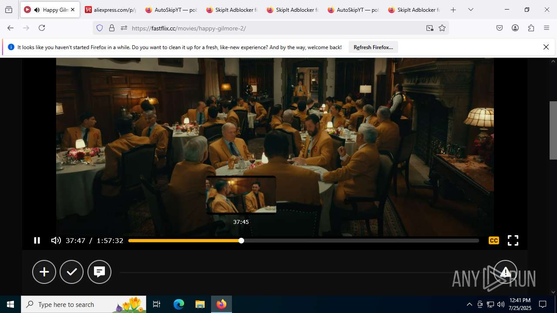Toggle closed captions CC
This screenshot has height=313, width=557.
(493, 240)
